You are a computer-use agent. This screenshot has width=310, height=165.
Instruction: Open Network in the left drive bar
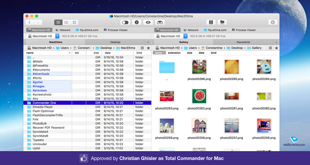coord(63,30)
